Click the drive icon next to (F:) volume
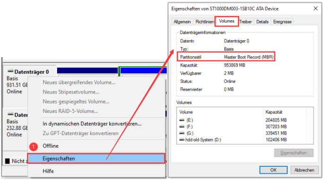Viewport: 324px width, 180px height. point(182,127)
